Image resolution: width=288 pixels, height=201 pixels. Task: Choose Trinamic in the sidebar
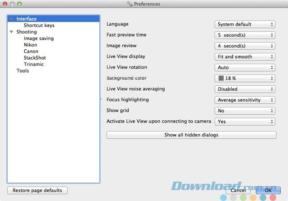click(34, 64)
